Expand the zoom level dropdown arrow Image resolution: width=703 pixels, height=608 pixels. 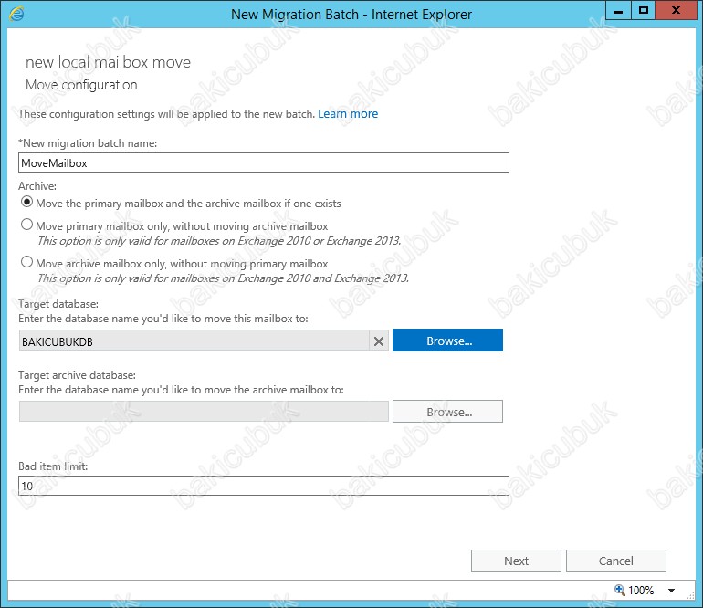coord(672,591)
